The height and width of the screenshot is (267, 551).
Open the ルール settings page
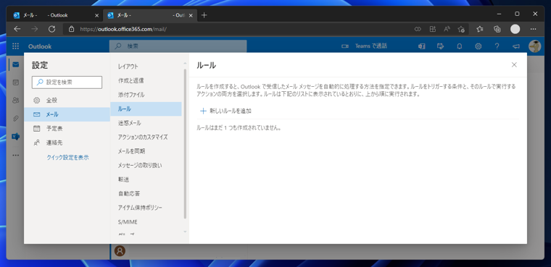pos(146,109)
